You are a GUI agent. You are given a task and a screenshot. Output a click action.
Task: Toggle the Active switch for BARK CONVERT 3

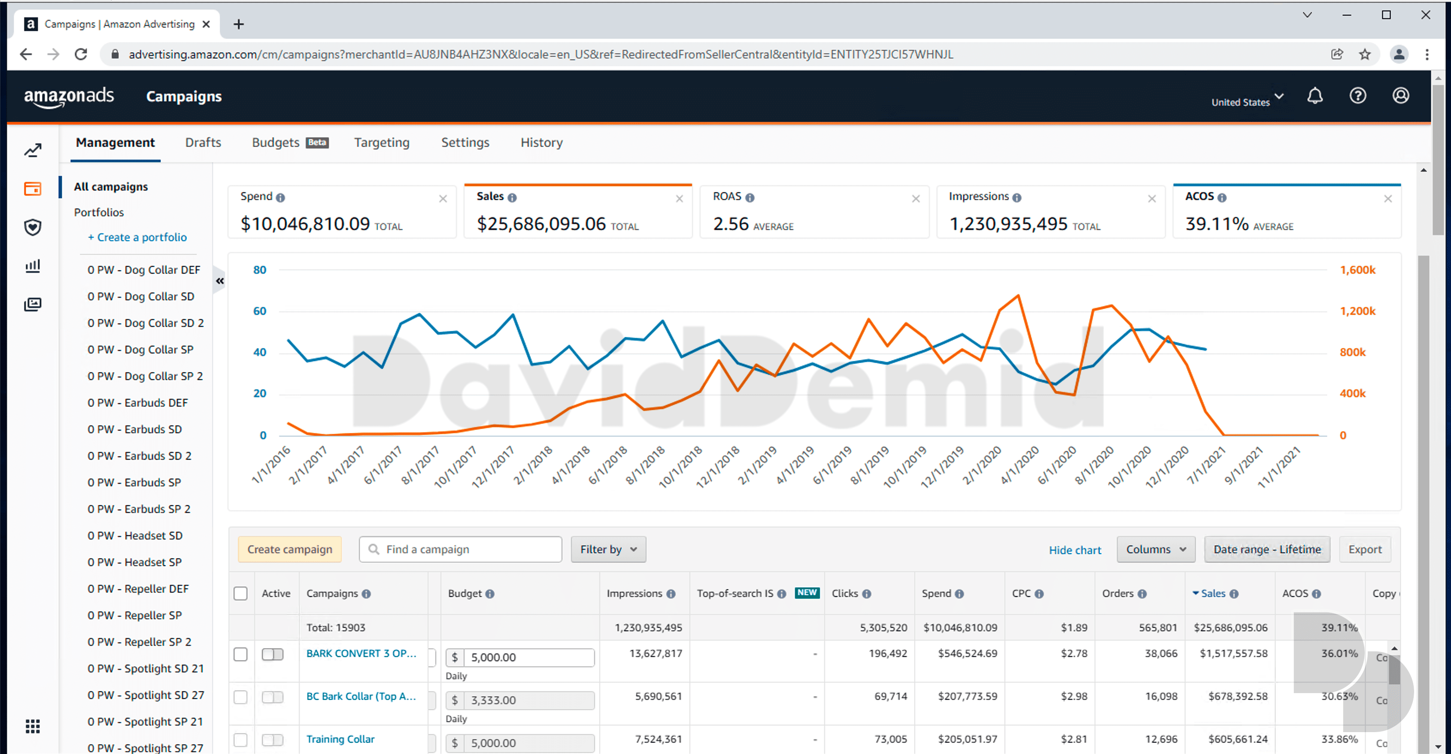273,654
